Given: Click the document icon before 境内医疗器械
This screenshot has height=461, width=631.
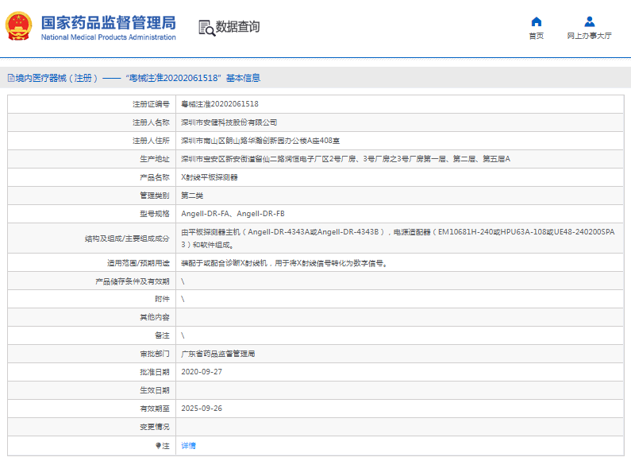Looking at the screenshot, I should tap(11, 78).
